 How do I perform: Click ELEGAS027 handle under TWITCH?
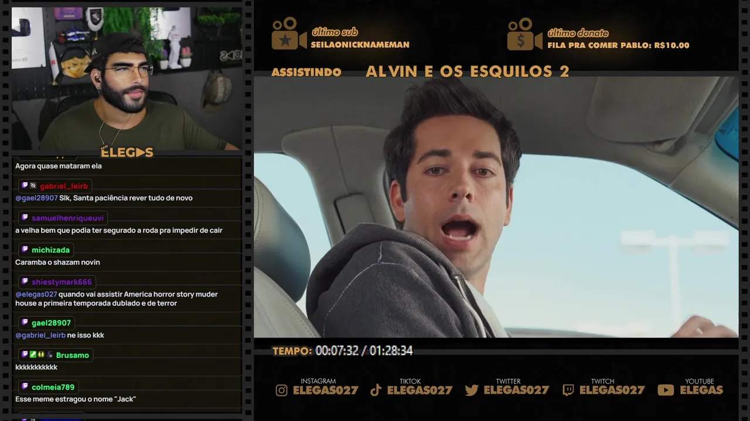point(612,391)
